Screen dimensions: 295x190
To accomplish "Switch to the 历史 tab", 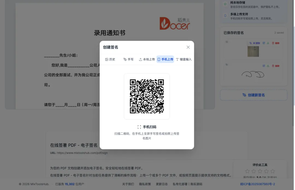I will [x=110, y=59].
